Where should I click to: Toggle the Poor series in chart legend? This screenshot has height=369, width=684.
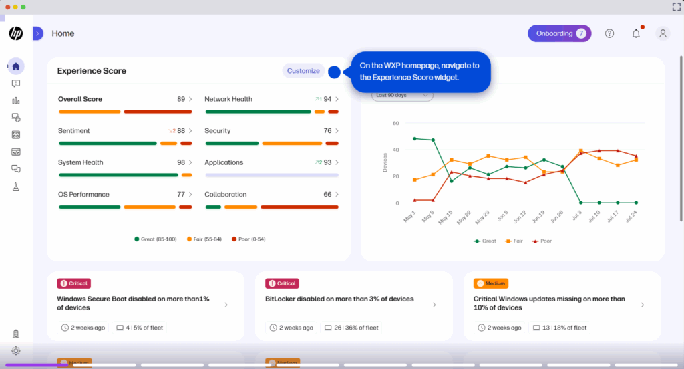[x=541, y=241]
